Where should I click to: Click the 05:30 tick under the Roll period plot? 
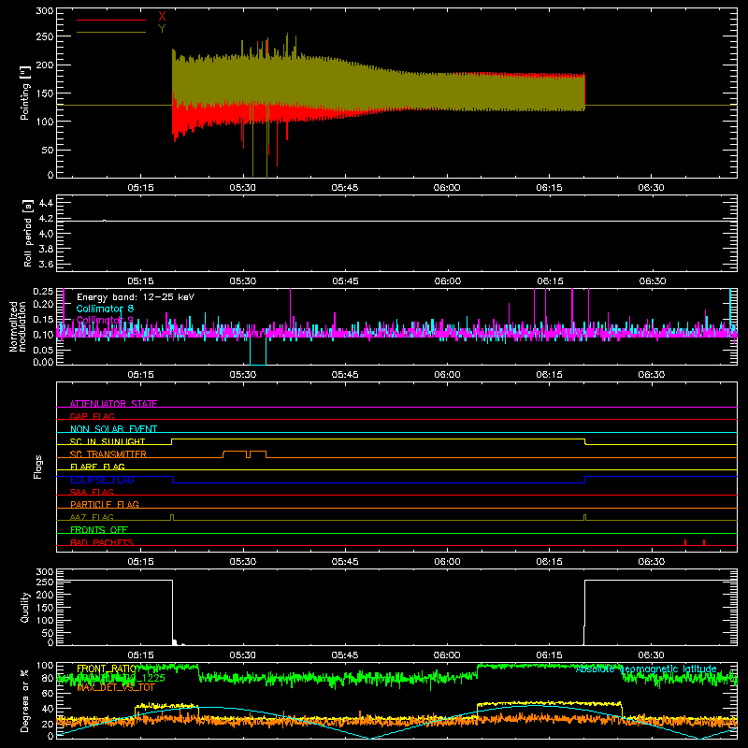click(243, 281)
